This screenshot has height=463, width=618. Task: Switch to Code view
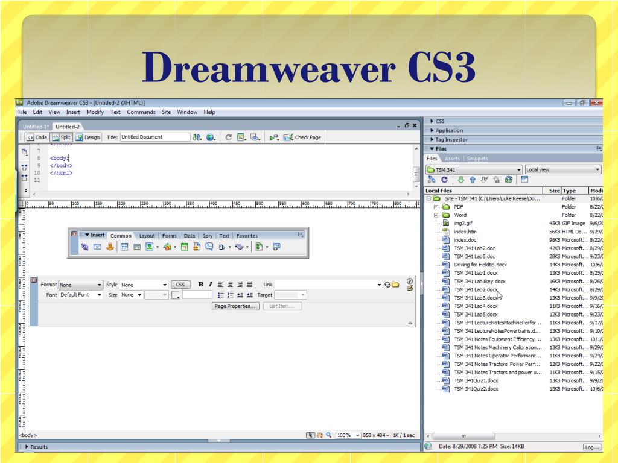tap(37, 137)
